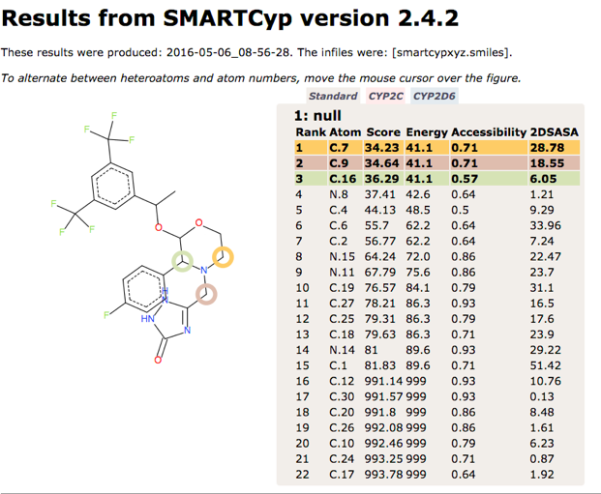Click 2DSASA value 51.42
The width and height of the screenshot is (601, 494).
[x=546, y=365]
